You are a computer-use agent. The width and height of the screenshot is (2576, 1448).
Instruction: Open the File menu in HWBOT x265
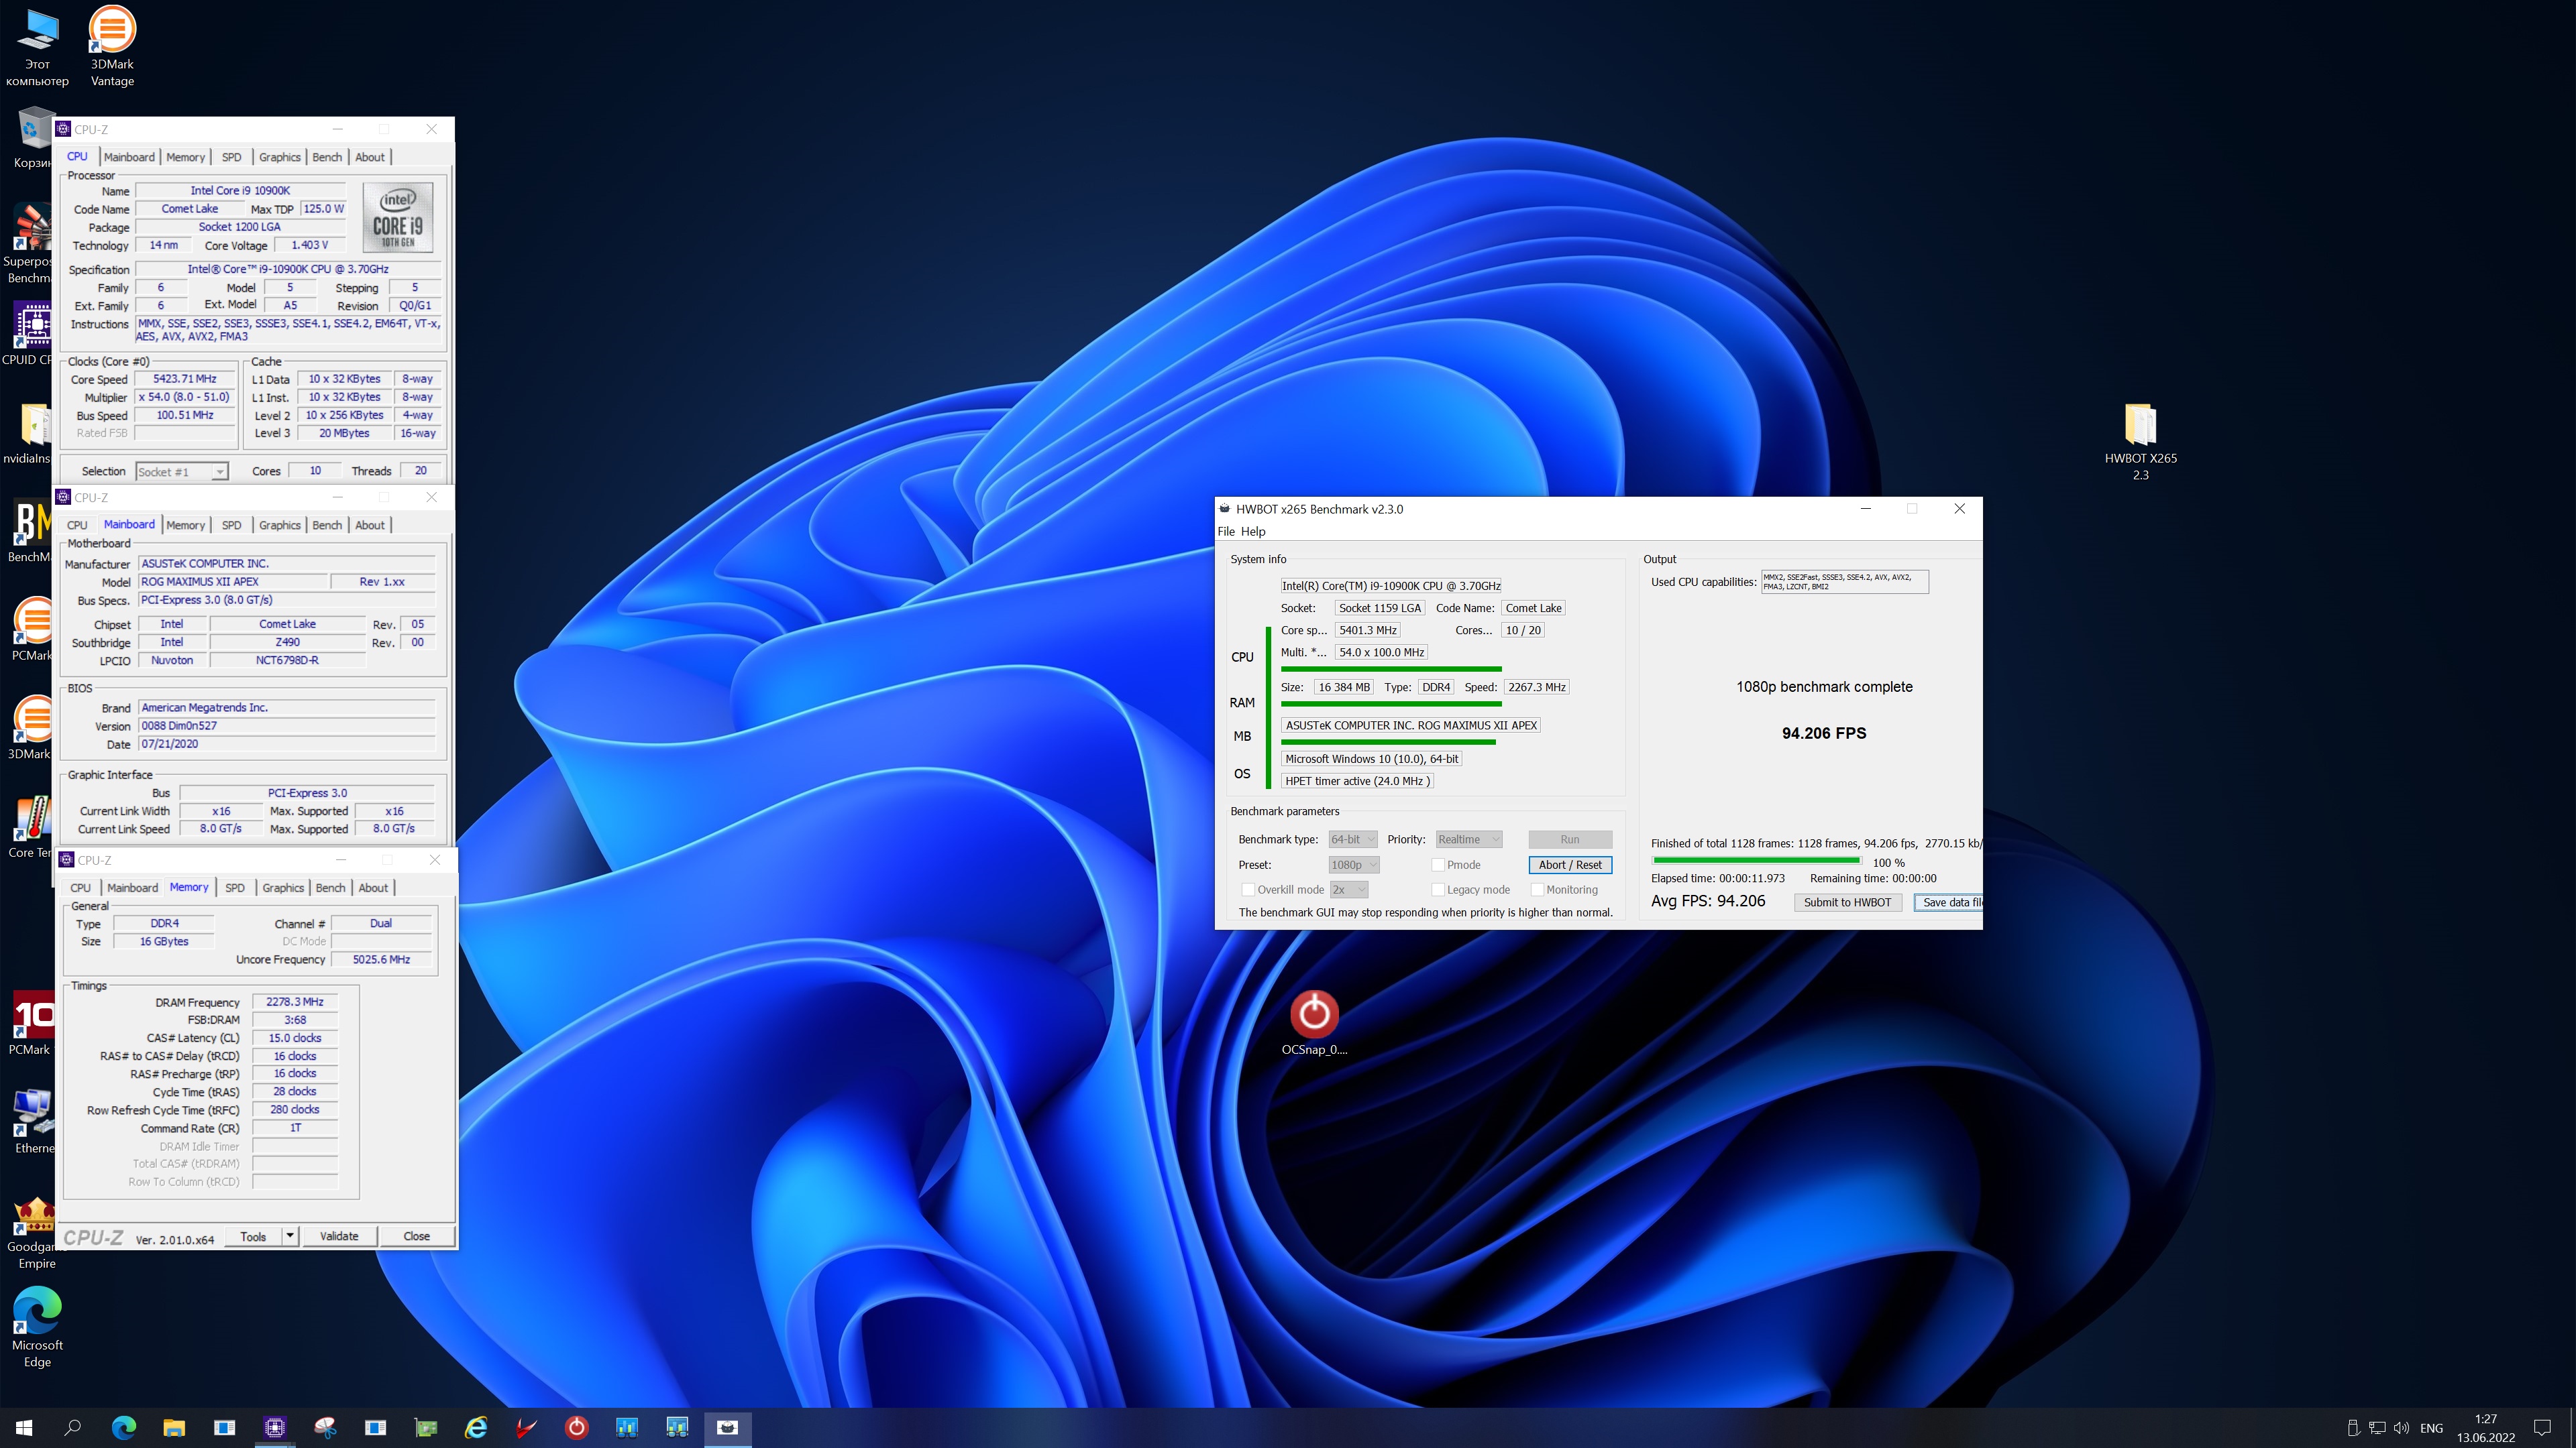[x=1226, y=532]
